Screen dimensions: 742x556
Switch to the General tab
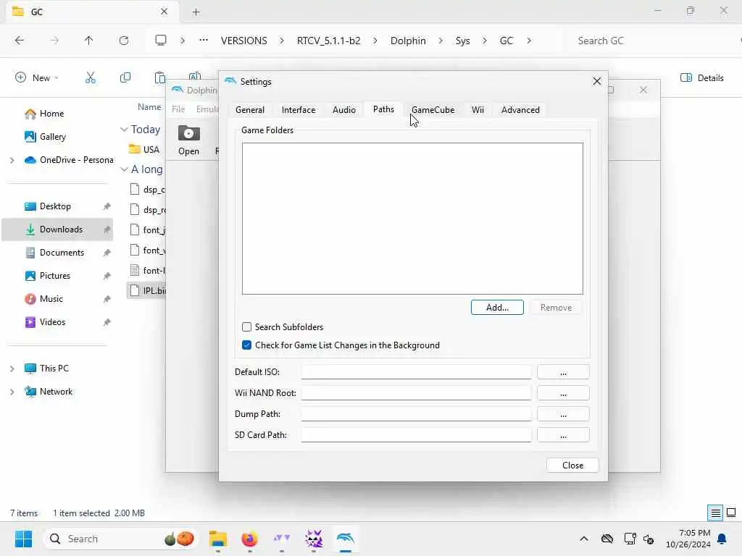click(250, 110)
